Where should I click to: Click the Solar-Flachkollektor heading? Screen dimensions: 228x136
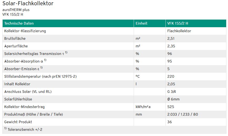click(28, 3)
